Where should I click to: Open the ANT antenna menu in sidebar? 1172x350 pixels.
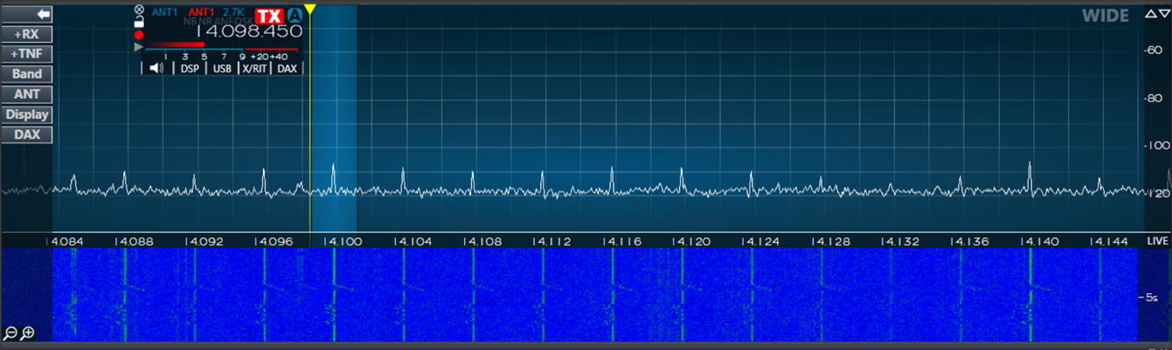pos(27,94)
